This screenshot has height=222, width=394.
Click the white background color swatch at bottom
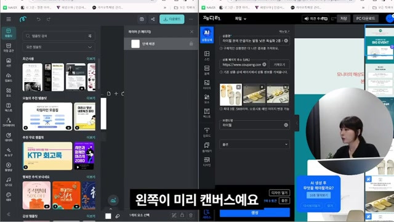pos(108,216)
